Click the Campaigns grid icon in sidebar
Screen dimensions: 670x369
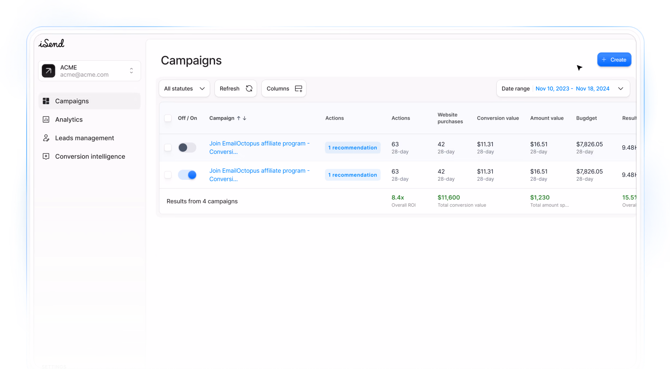tap(46, 101)
